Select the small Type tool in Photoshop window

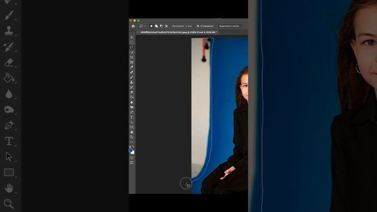pyautogui.click(x=131, y=117)
